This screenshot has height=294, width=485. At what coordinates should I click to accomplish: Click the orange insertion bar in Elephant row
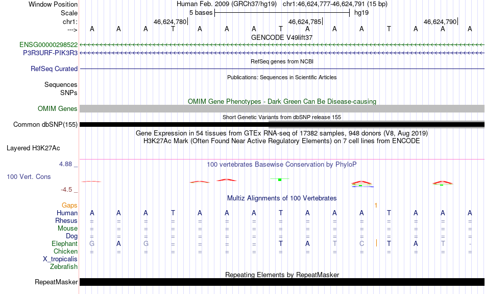[x=376, y=243]
